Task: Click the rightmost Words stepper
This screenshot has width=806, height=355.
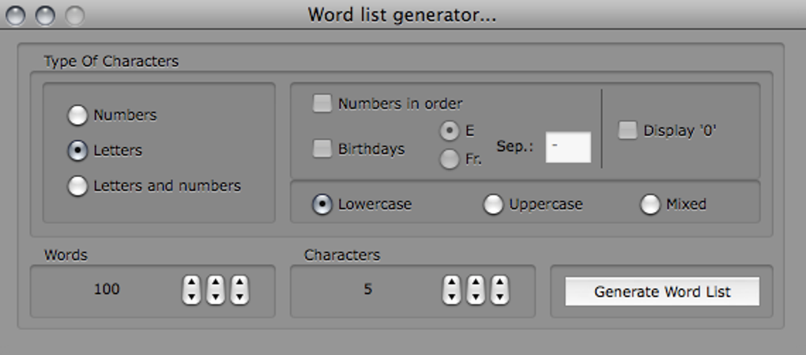Action: click(x=239, y=289)
